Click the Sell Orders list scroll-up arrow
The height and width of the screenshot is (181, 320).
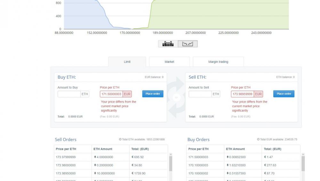(171, 155)
